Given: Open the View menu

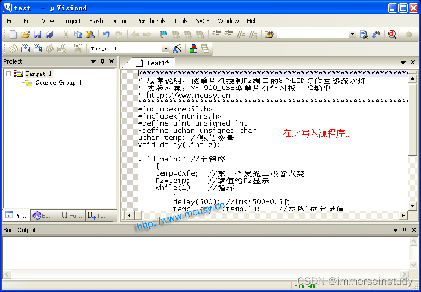Looking at the screenshot, I should (48, 21).
